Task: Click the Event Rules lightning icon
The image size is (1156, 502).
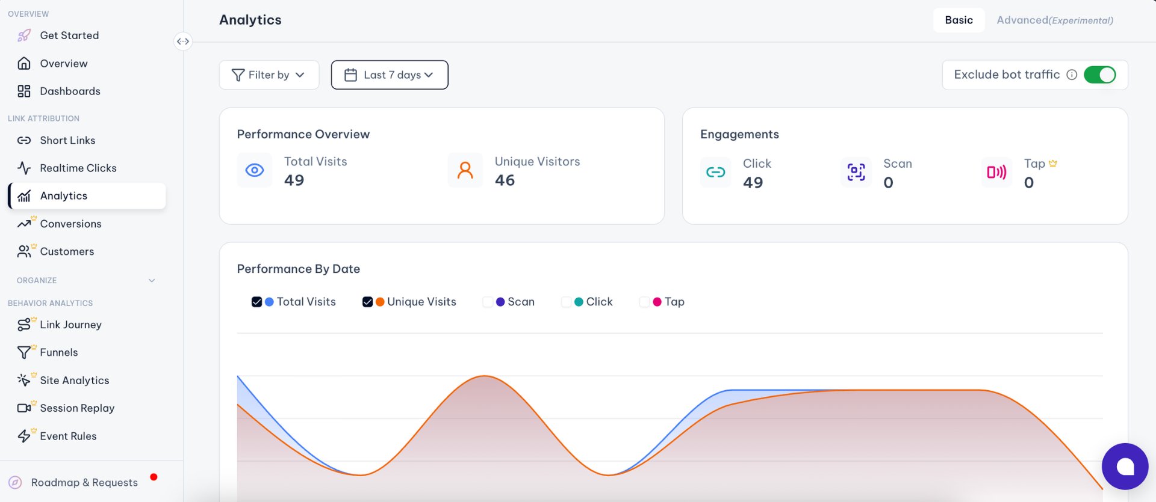Action: (x=24, y=436)
